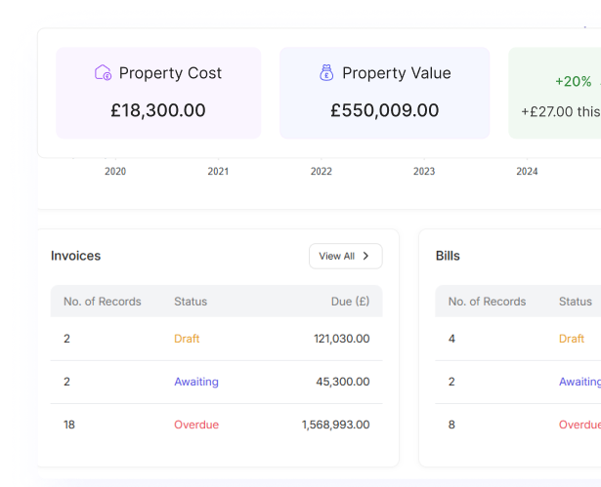Click the +20% growth indicator
Viewport: 601px width, 487px height.
click(573, 82)
